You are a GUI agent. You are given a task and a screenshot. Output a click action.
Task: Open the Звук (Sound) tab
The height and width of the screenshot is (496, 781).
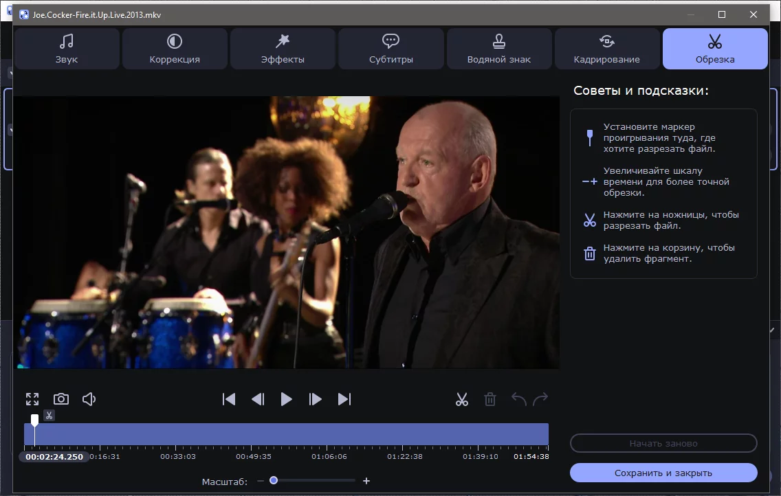(x=67, y=49)
